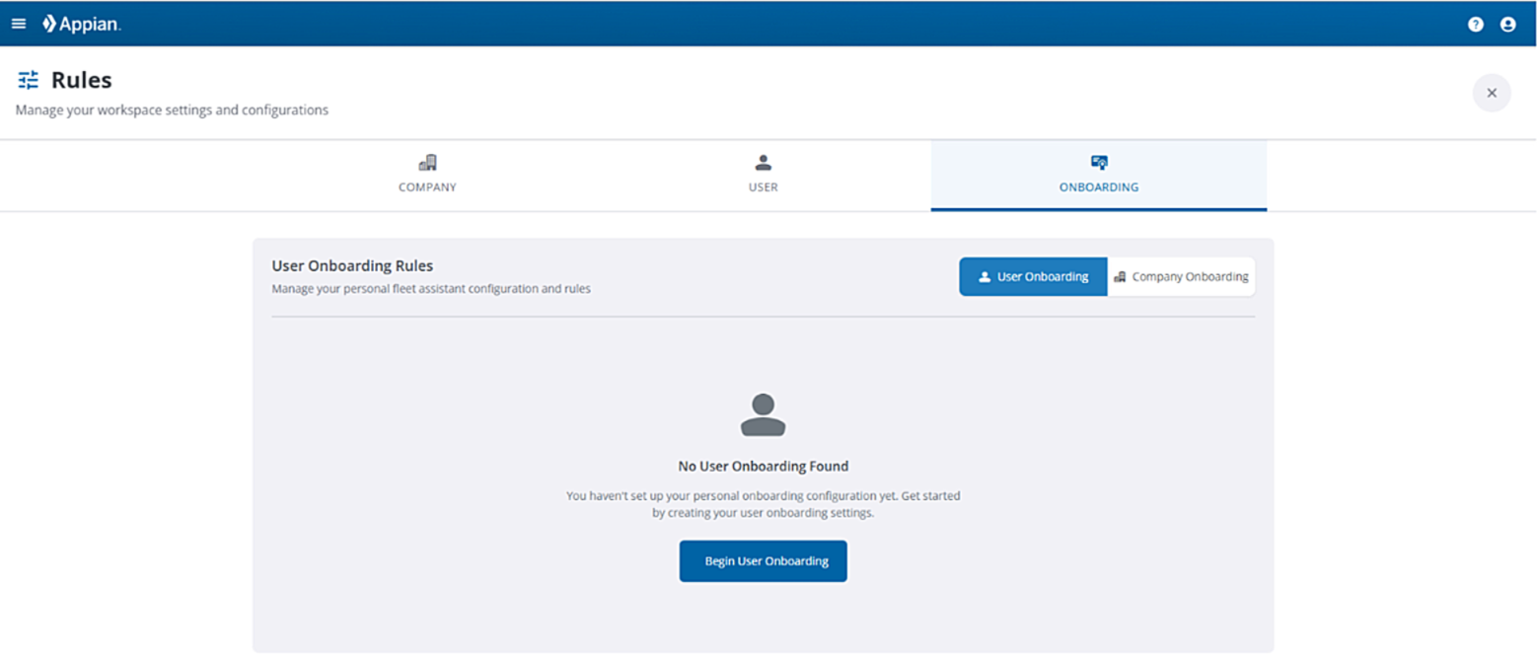Switch to the COMPANY tab
Image resolution: width=1537 pixels, height=665 pixels.
point(427,186)
